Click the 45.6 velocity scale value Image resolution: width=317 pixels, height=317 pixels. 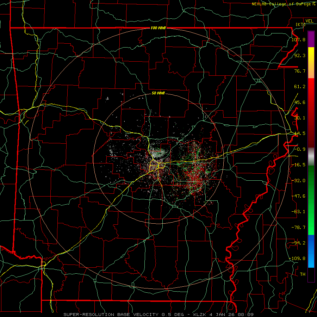[x=300, y=102]
